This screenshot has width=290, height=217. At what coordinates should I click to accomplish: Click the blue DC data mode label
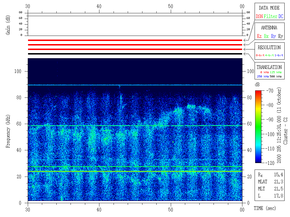click(x=281, y=17)
